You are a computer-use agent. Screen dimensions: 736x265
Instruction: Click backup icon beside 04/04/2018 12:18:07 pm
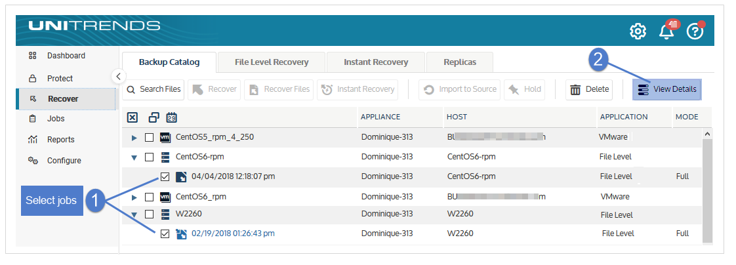[181, 177]
